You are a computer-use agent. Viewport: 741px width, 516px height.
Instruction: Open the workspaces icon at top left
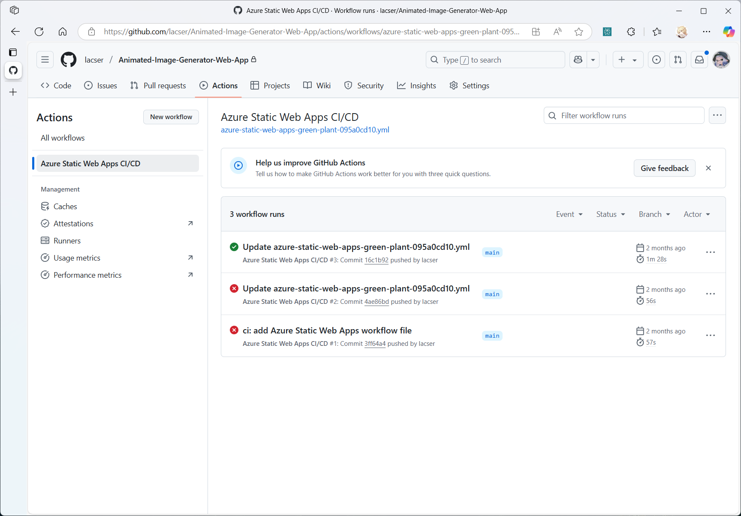[14, 10]
